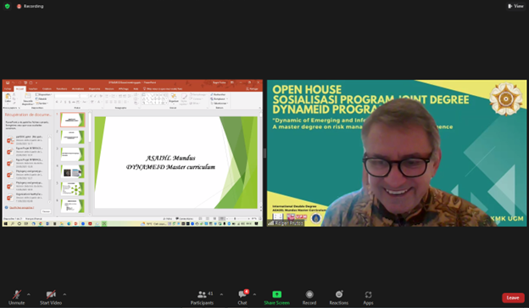Click the search icon in shared taskbar
The width and height of the screenshot is (529, 308).
tap(13, 223)
